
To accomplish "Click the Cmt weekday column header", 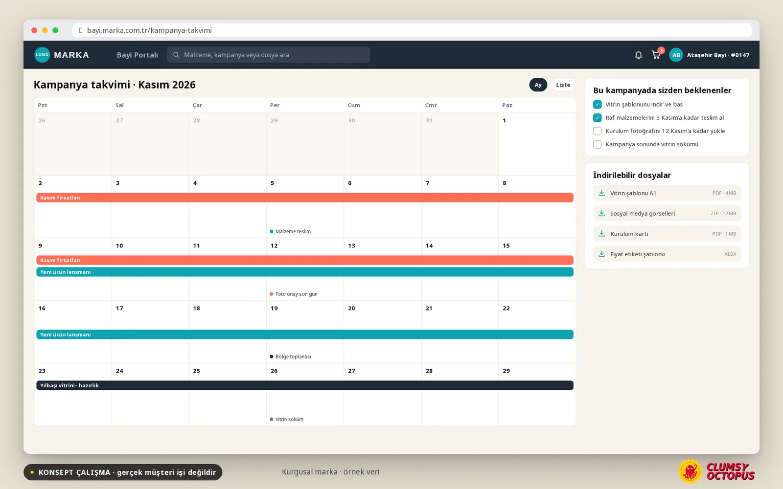I will click(431, 105).
